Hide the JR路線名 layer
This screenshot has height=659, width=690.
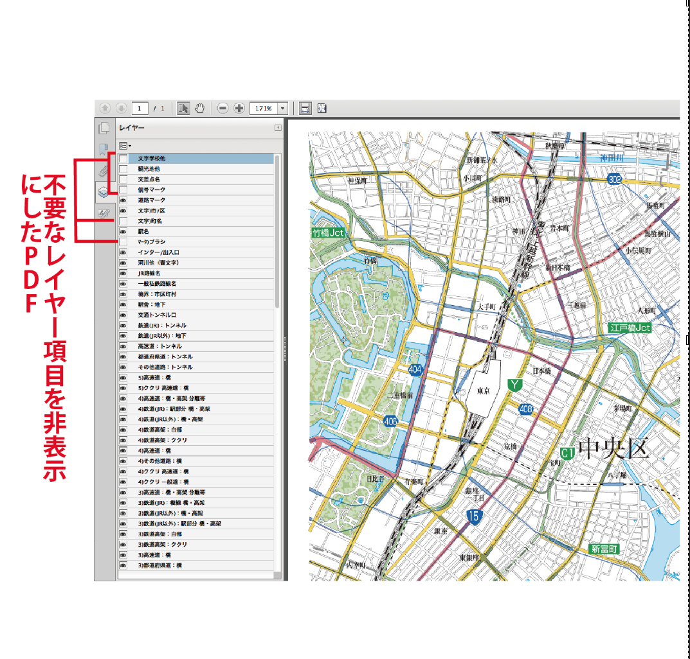pyautogui.click(x=123, y=273)
